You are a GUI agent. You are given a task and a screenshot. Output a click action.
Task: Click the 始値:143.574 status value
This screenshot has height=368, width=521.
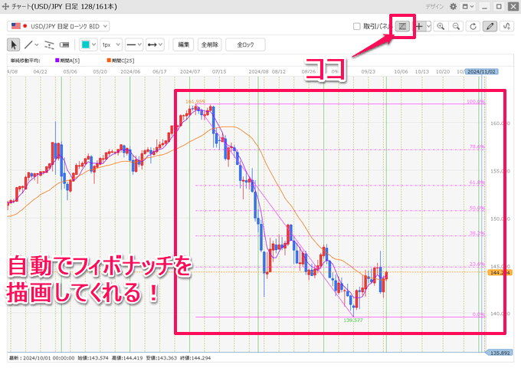93,358
